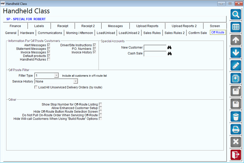Open the grid list view icon
Image resolution: width=244 pixels, height=163 pixels.
[x=236, y=27]
